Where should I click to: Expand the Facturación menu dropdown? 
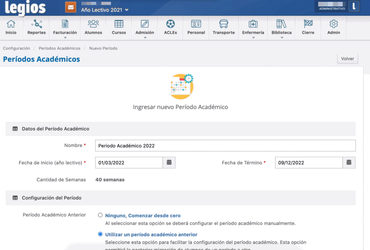click(x=65, y=28)
